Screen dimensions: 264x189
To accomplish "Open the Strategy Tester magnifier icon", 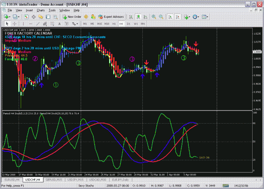I will pos(55,16).
